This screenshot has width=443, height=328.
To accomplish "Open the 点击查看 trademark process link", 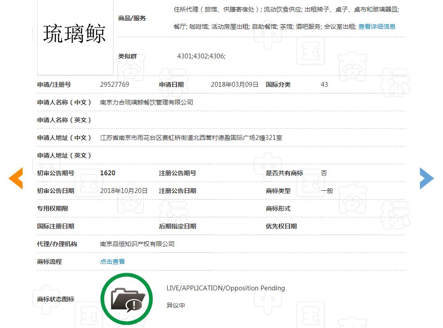I will pyautogui.click(x=112, y=262).
